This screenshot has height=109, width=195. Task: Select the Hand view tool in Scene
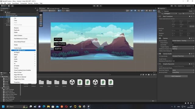41,15
